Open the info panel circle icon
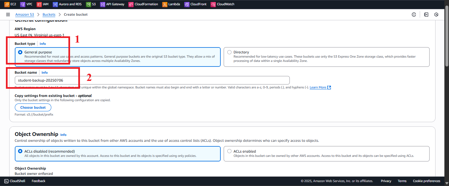The width and height of the screenshot is (449, 186). [414, 14]
